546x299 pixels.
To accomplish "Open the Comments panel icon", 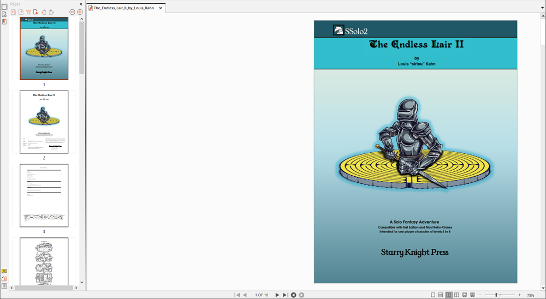I will pyautogui.click(x=4, y=271).
